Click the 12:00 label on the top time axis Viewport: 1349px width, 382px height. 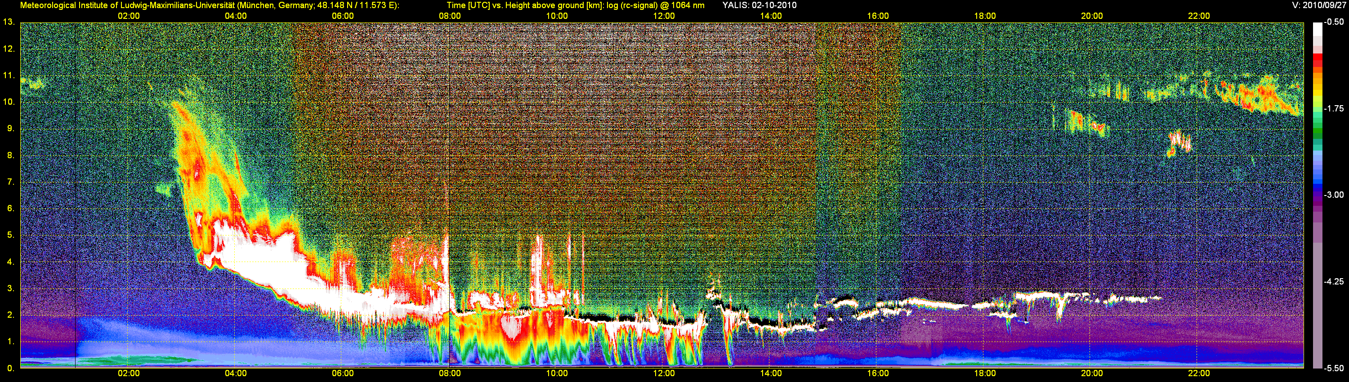(664, 16)
